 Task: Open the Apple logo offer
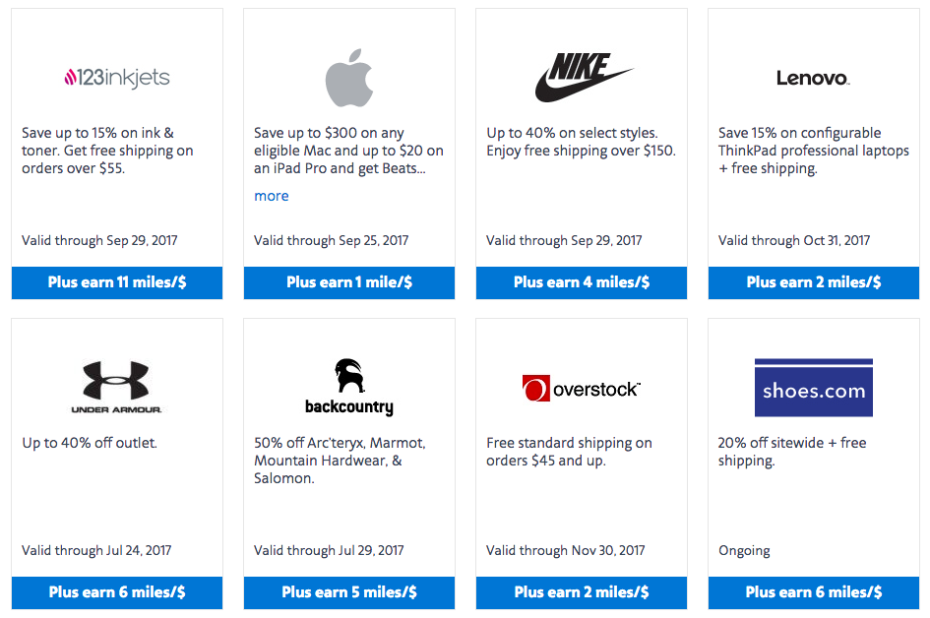[x=349, y=78]
